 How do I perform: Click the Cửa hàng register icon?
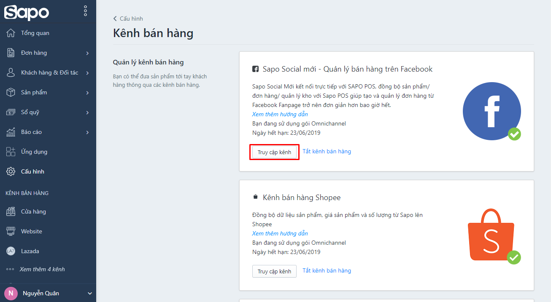click(11, 211)
